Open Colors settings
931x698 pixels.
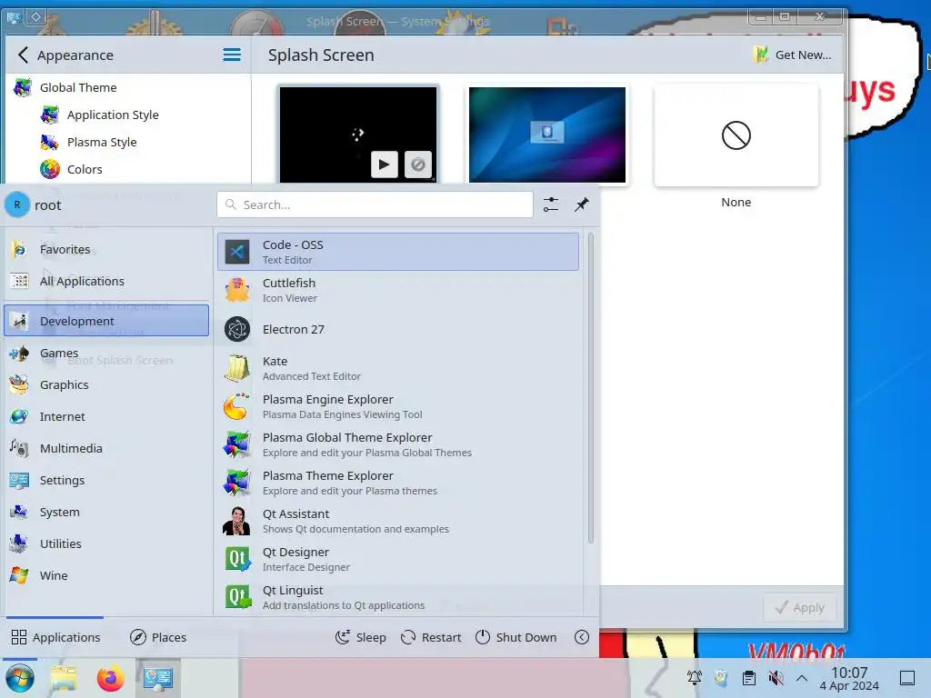[x=127, y=170]
